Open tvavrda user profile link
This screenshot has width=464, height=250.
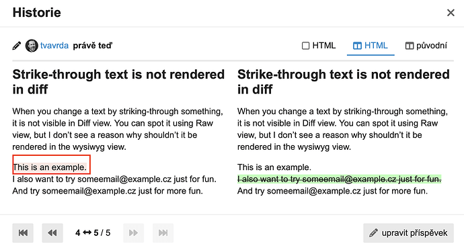pyautogui.click(x=54, y=46)
